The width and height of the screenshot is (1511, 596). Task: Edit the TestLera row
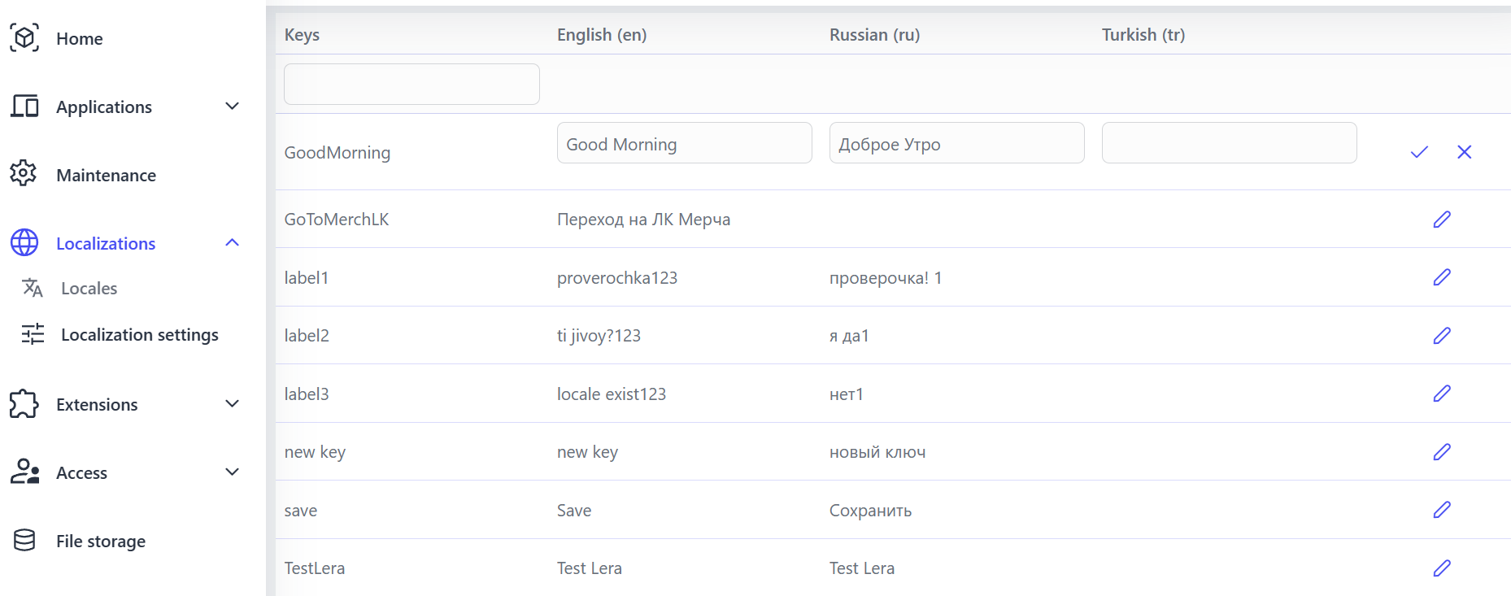tap(1441, 568)
